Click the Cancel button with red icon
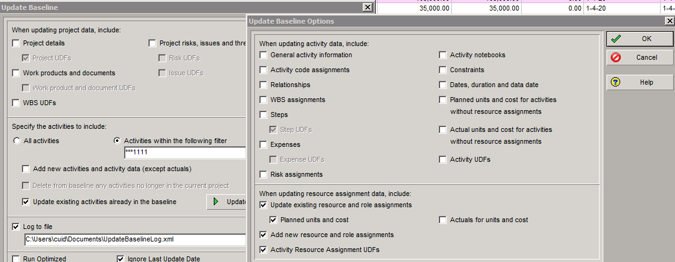Viewport: 675px width, 262px height. [639, 57]
